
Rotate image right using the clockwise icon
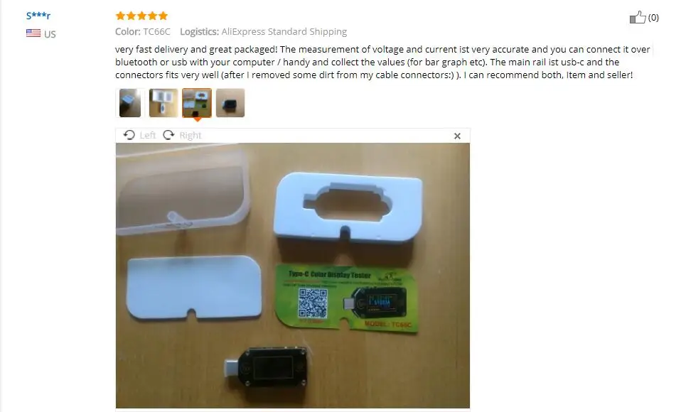pos(168,135)
